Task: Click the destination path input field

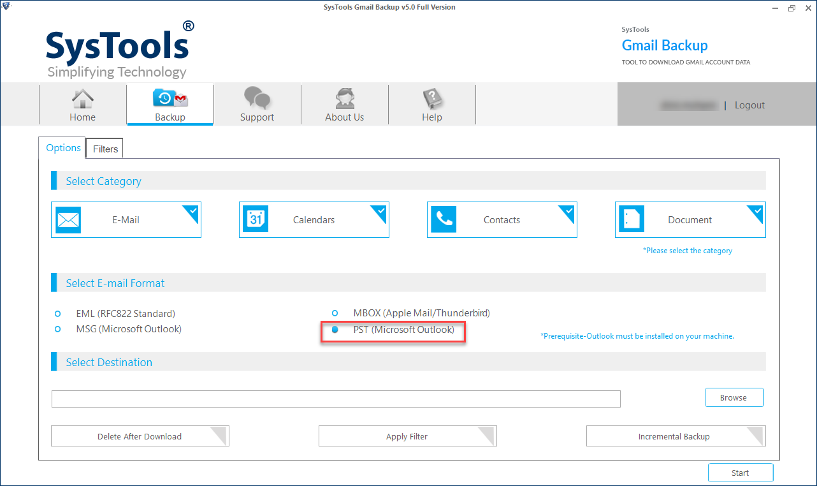Action: (336, 399)
